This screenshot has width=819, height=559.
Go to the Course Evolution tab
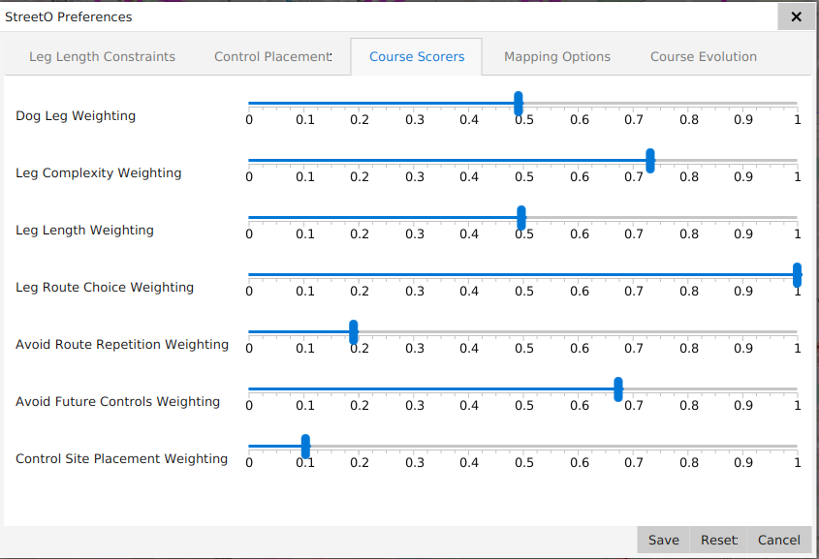tap(703, 57)
